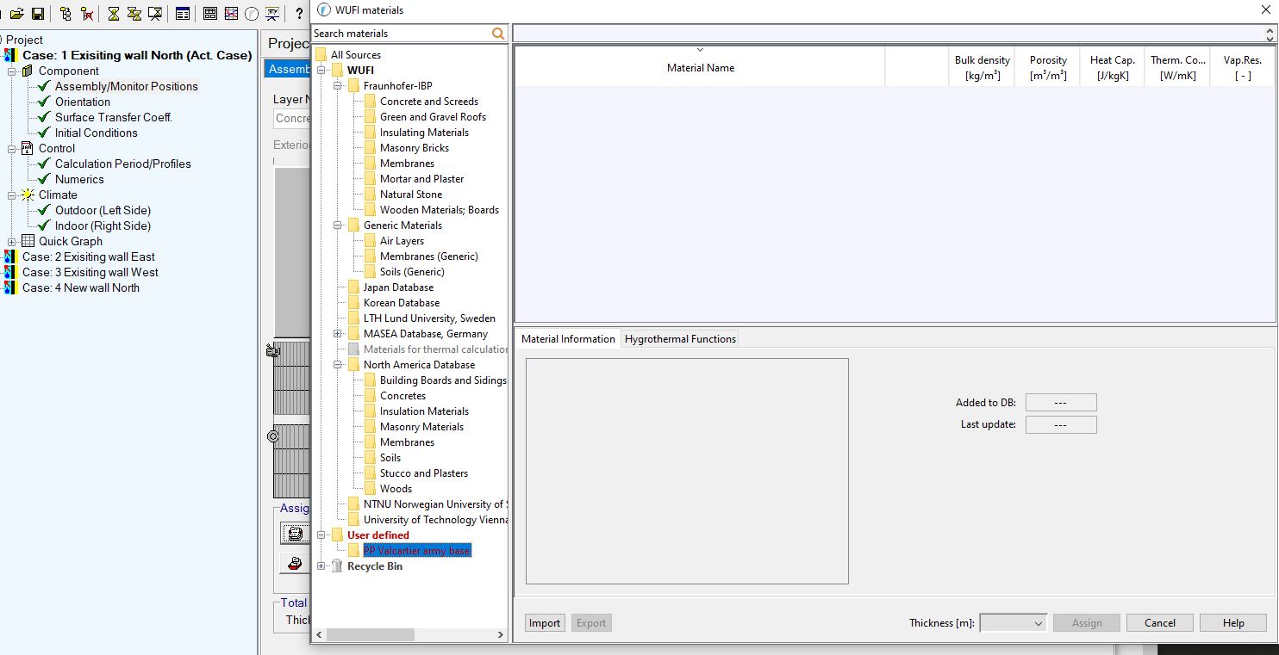Click the magnifier icon in Search materials box
This screenshot has height=655, width=1279.
coord(498,34)
